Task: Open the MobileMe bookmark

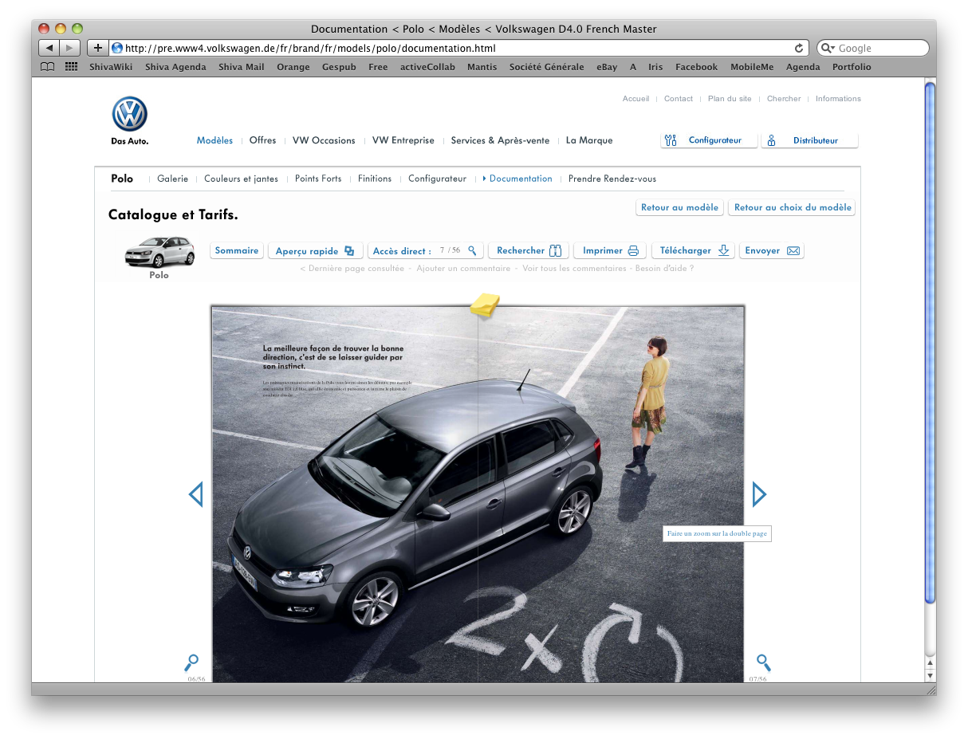Action: [752, 67]
